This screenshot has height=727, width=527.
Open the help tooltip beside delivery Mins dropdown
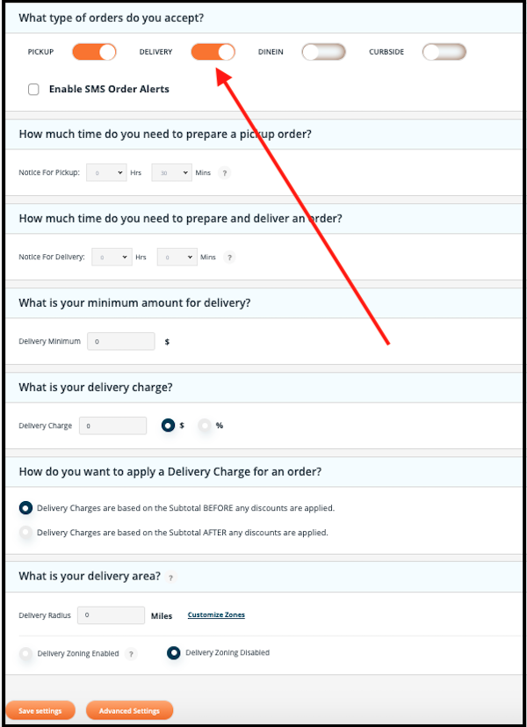[229, 257]
